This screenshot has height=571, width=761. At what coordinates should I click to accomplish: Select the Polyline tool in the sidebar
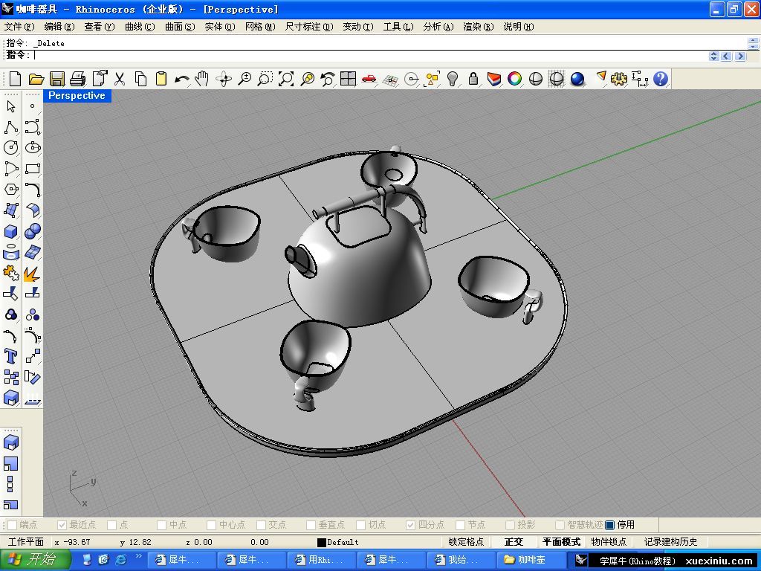pos(11,127)
